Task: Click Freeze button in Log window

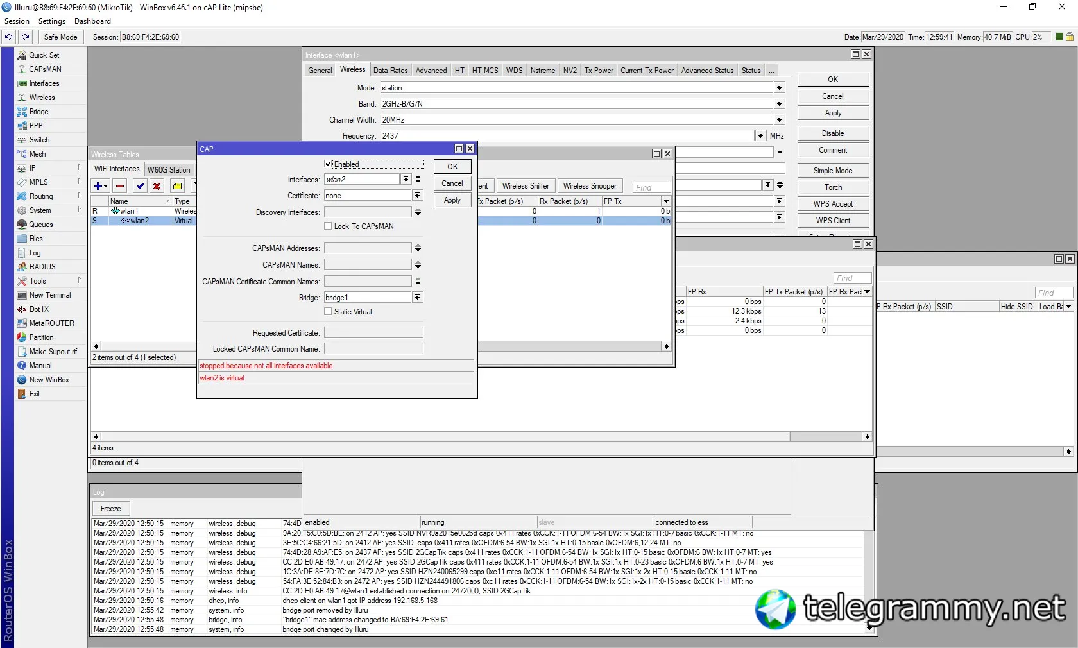Action: click(111, 509)
